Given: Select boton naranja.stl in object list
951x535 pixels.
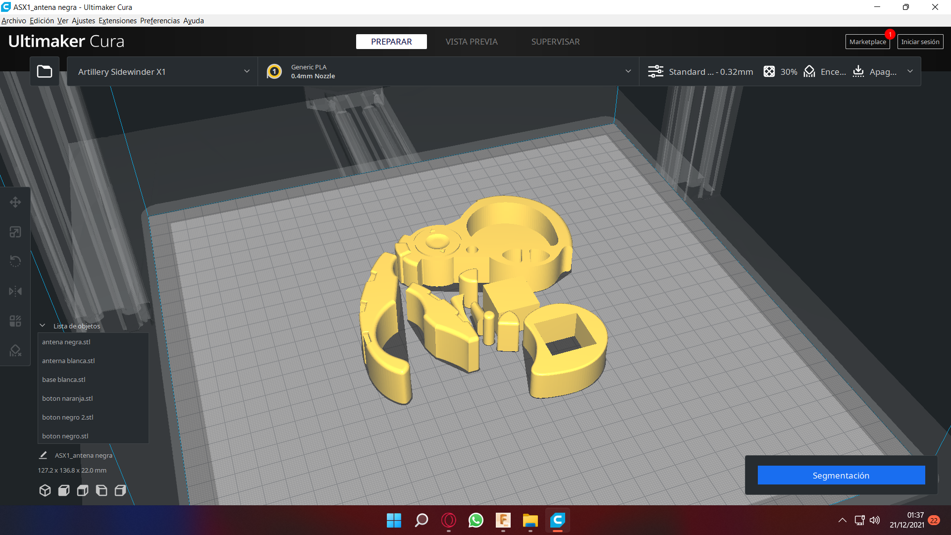Looking at the screenshot, I should click(x=67, y=398).
